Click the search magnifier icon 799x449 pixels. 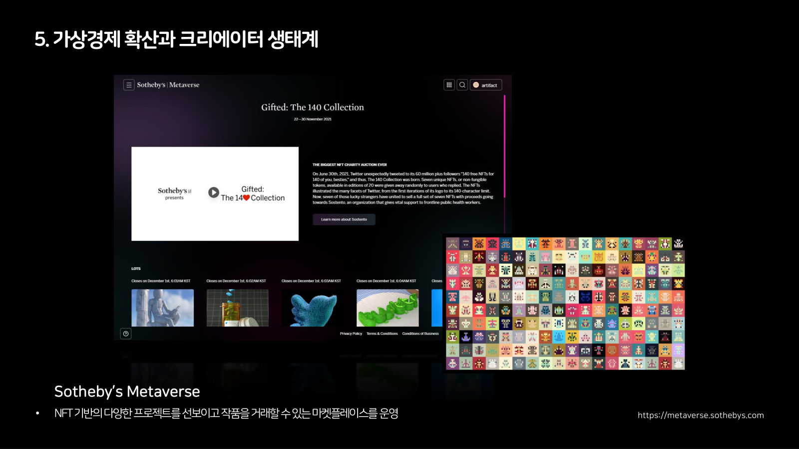click(462, 85)
